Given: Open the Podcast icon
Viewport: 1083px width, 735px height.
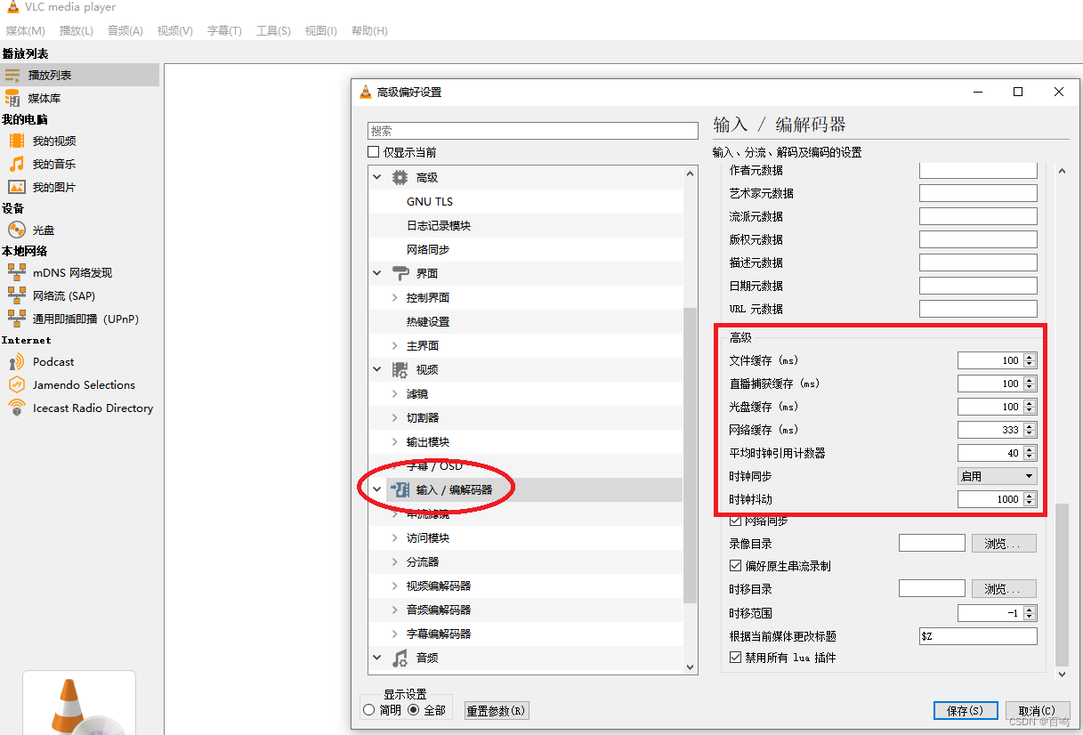Looking at the screenshot, I should click(x=17, y=362).
